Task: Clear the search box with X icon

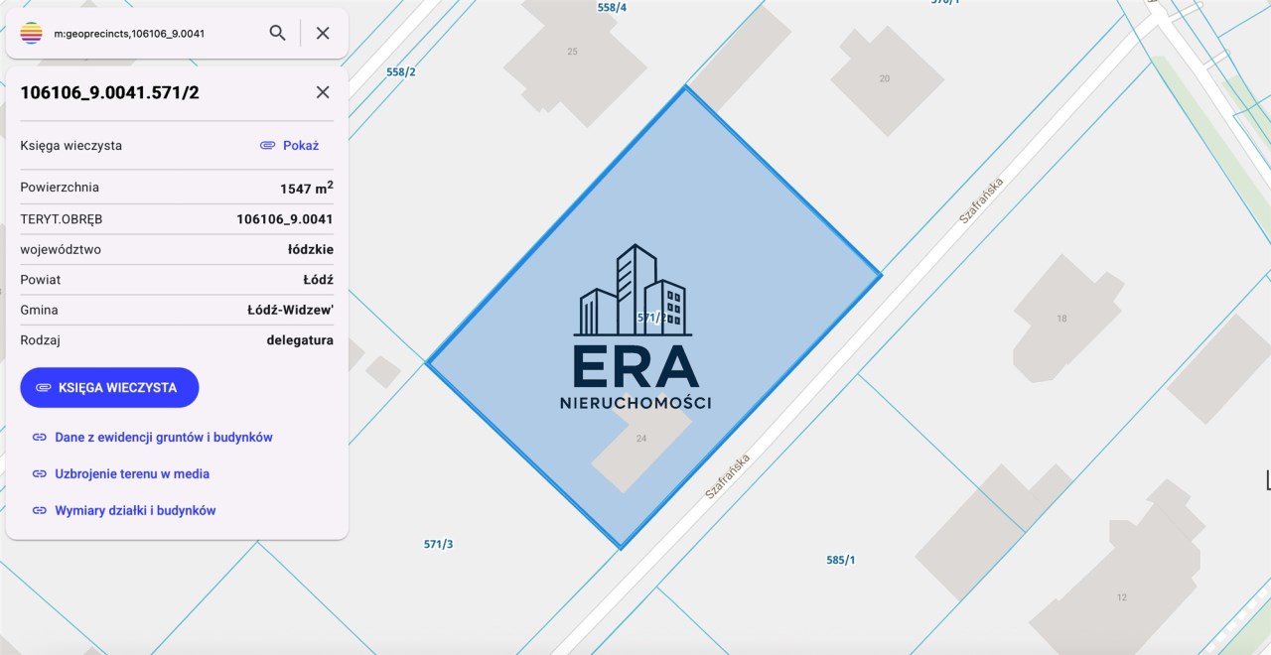Action: point(323,33)
